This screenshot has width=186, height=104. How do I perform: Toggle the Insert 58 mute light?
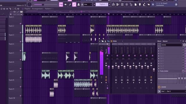click(117, 55)
